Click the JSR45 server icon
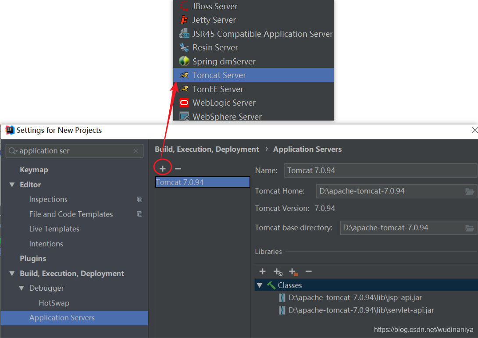Viewport: 478px width, 338px height. (x=184, y=33)
